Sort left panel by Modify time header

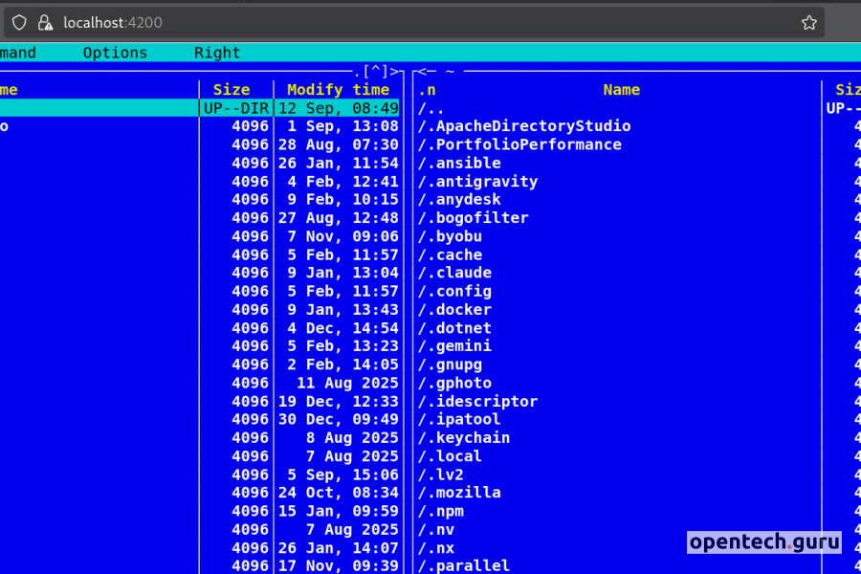(x=338, y=90)
